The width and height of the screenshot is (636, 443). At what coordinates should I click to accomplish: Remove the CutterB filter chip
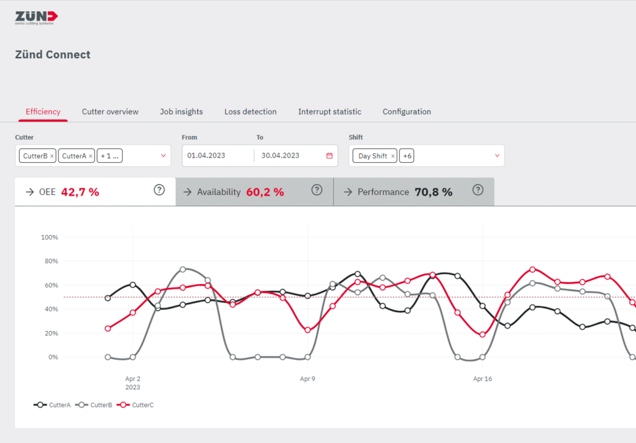(52, 156)
